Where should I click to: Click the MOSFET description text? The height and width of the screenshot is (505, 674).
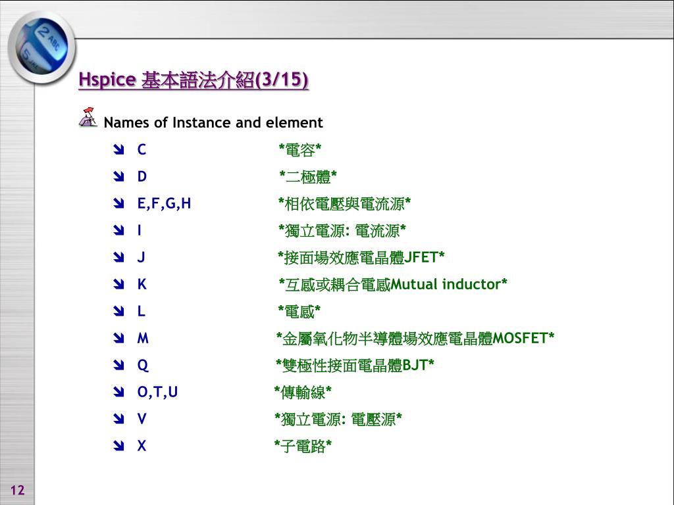pos(415,339)
